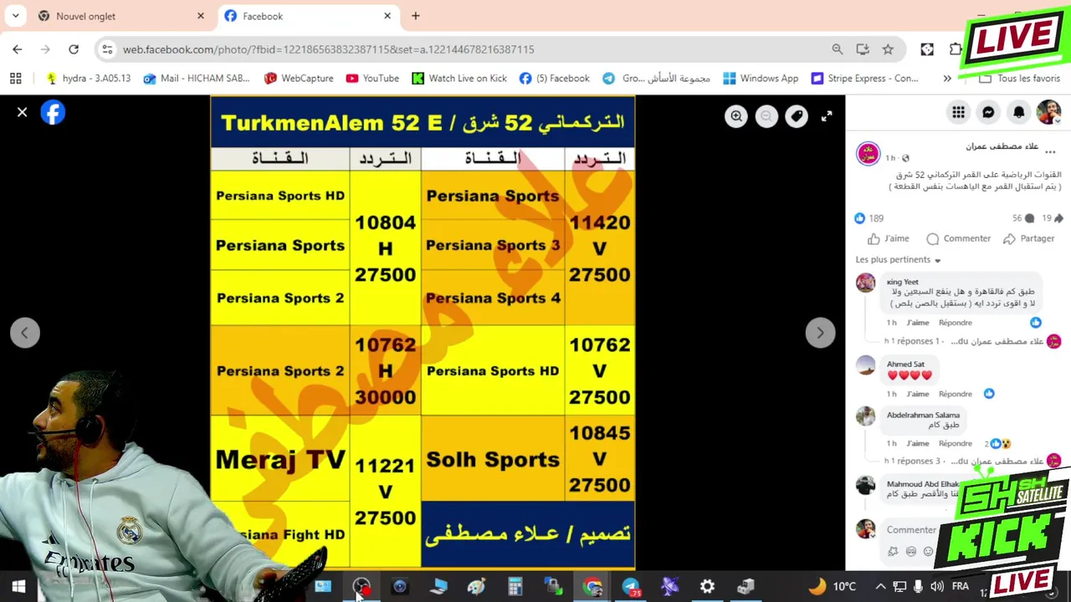Open Facebook home via the logo
This screenshot has height=602, width=1071.
[53, 112]
